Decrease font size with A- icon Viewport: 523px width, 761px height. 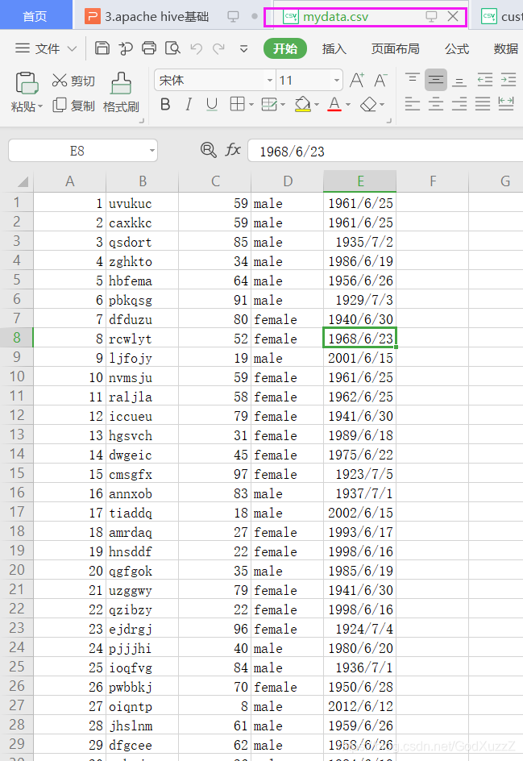pyautogui.click(x=380, y=80)
